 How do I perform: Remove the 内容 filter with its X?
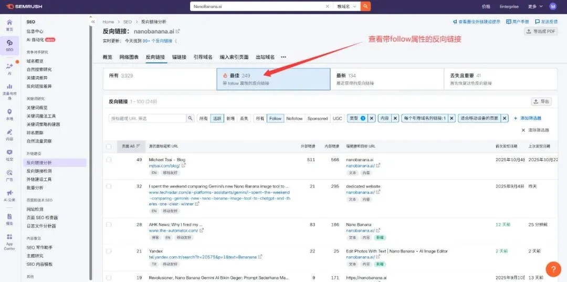(x=395, y=118)
